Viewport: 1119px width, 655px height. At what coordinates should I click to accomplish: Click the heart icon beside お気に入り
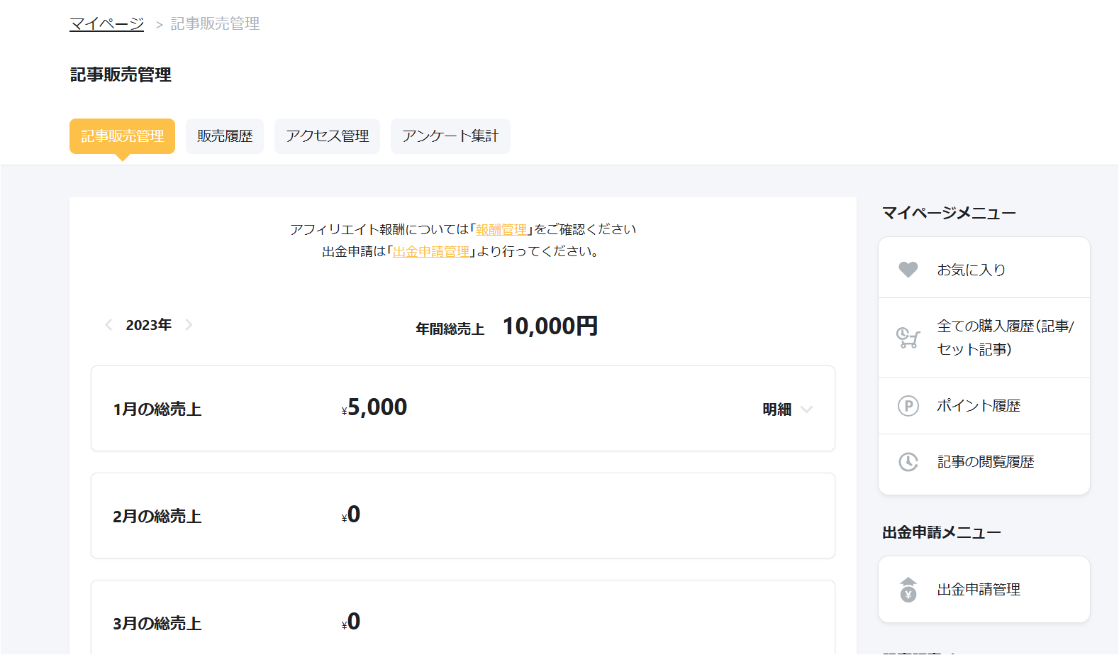pyautogui.click(x=908, y=270)
